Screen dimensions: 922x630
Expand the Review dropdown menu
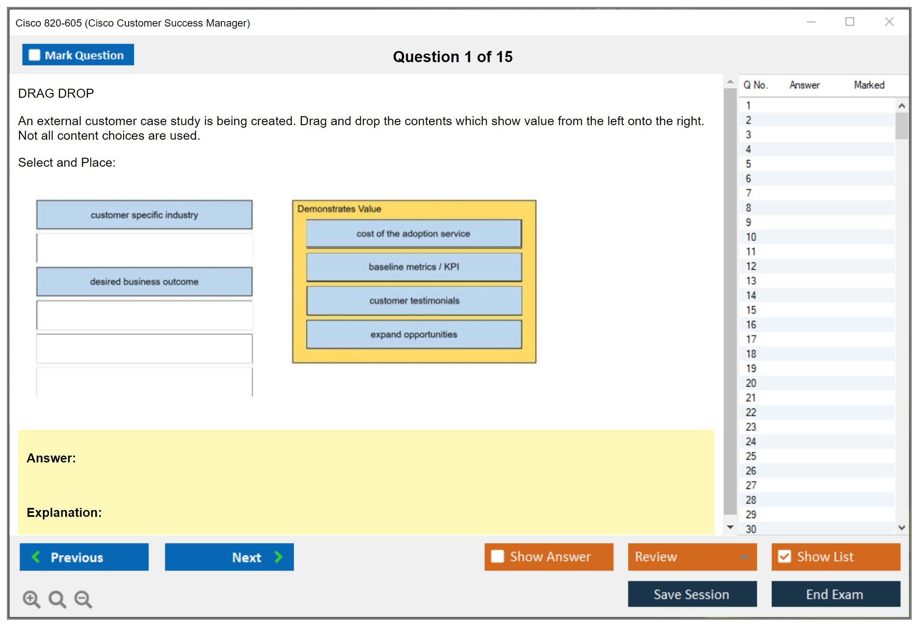pyautogui.click(x=744, y=557)
